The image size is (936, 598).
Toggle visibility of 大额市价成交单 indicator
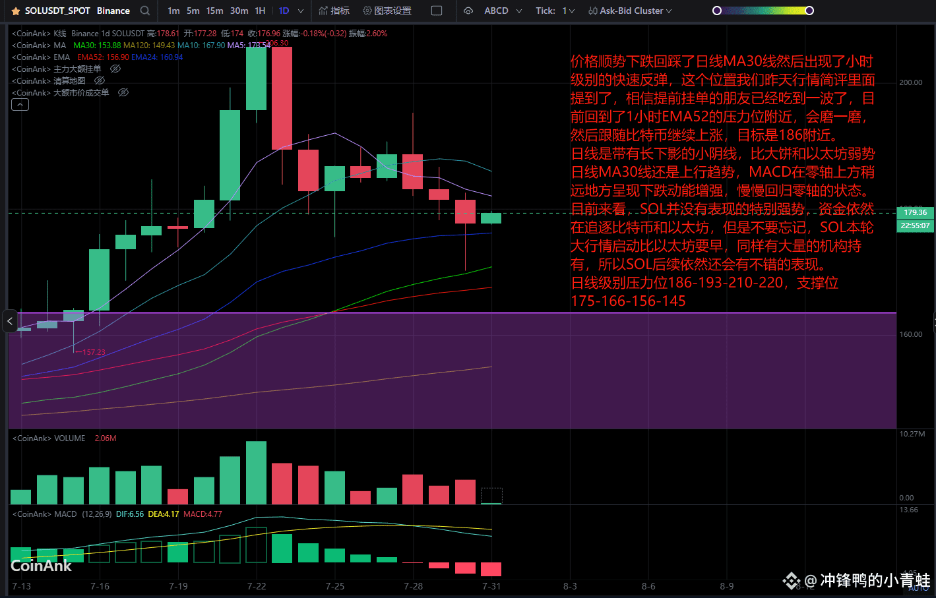tap(123, 92)
